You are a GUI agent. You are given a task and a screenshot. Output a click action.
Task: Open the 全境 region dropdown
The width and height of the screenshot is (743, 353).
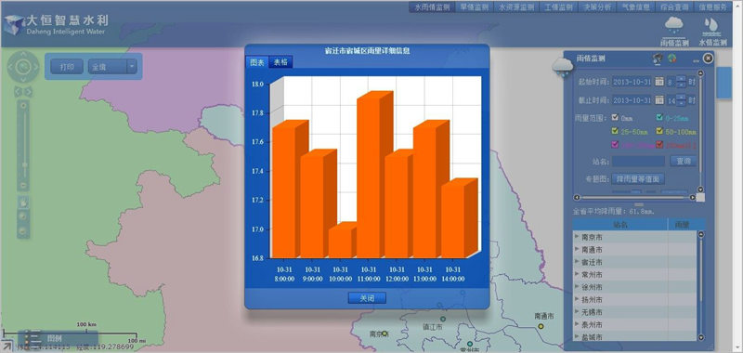[x=112, y=67]
